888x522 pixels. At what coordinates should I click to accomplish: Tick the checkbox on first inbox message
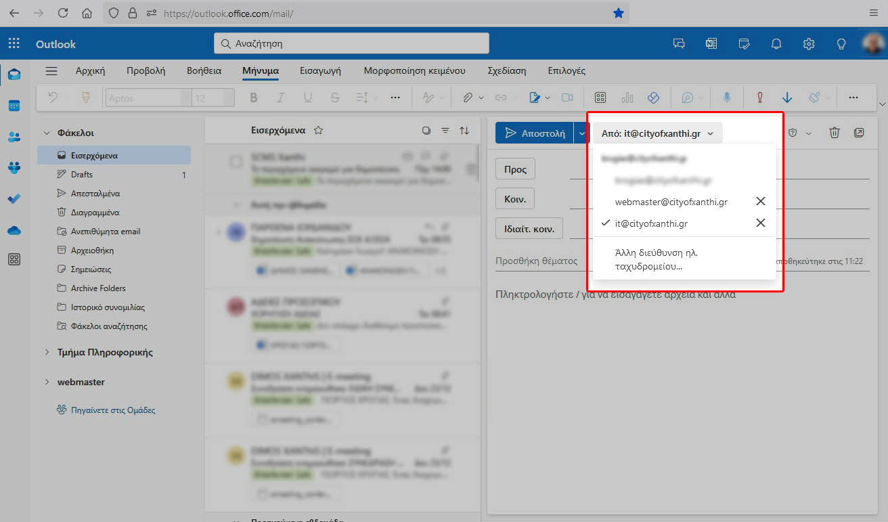click(x=236, y=162)
